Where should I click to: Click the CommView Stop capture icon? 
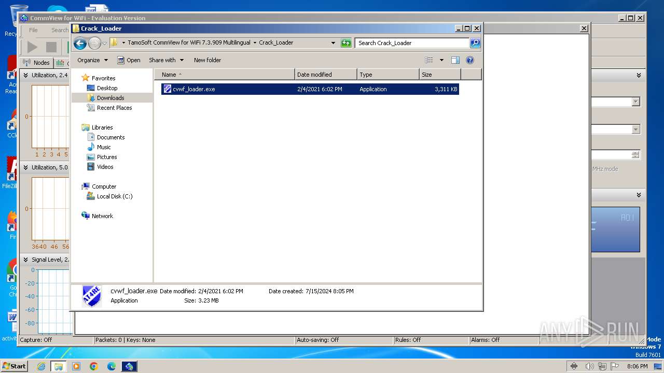pyautogui.click(x=51, y=47)
